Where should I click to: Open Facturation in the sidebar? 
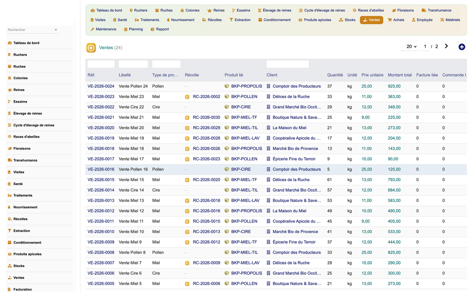[22, 290]
